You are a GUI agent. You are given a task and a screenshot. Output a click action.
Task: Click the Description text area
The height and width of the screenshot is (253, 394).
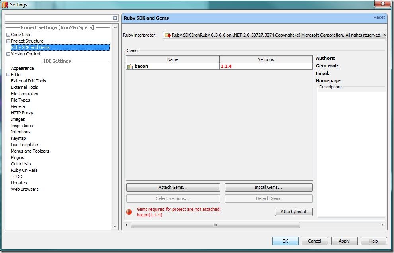pos(351,153)
